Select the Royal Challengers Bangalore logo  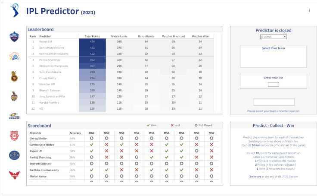pyautogui.click(x=14, y=76)
